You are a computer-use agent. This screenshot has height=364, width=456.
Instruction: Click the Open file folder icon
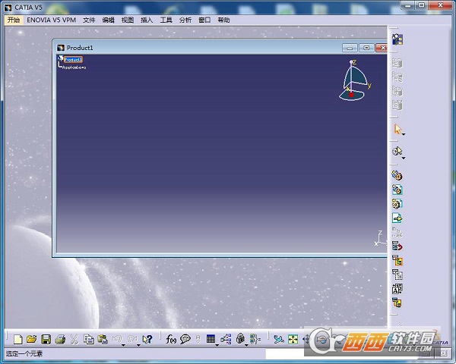32,339
